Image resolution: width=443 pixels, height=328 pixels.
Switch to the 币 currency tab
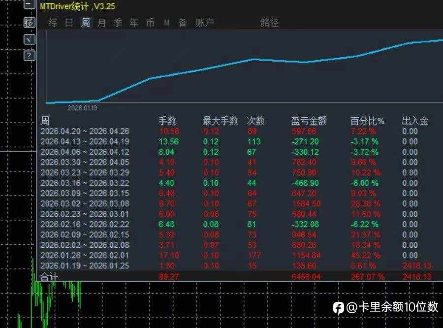[150, 22]
